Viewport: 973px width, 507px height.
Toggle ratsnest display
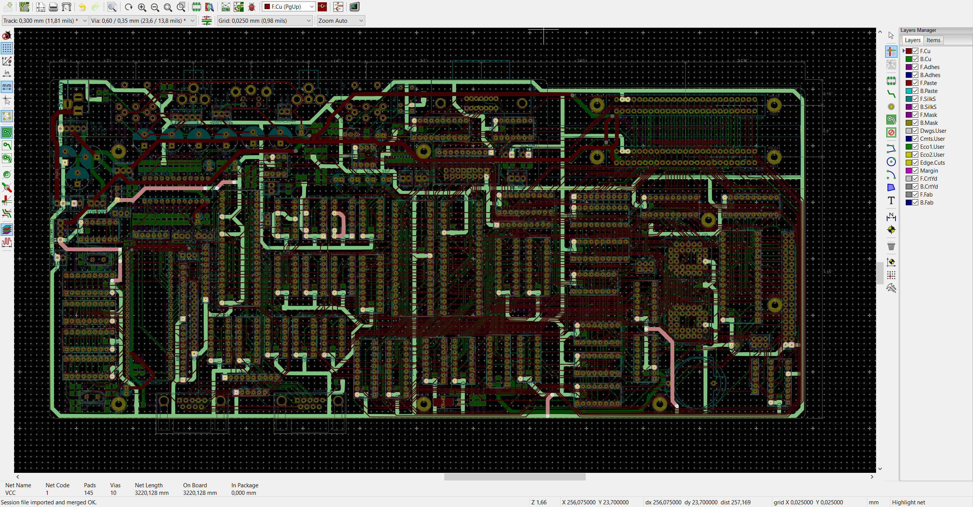click(x=7, y=116)
